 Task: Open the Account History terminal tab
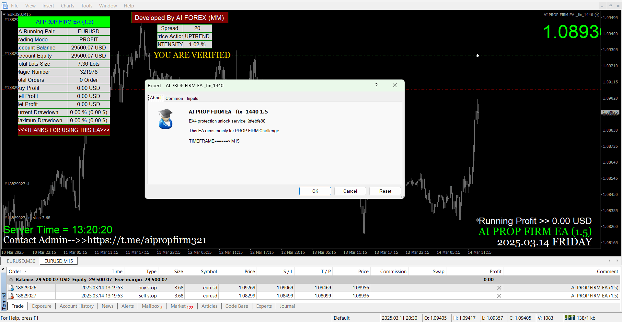76,306
